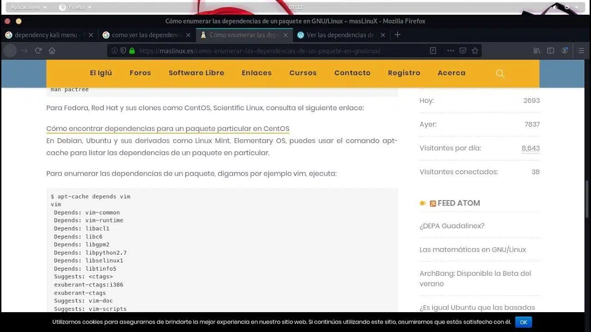Viewport: 591px width, 332px height.
Task: Open the Firefox account icon
Action: point(564,51)
